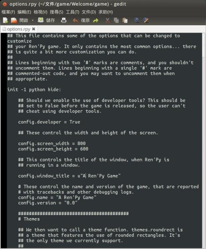Click the Cut scissors icon

[x=108, y=20]
